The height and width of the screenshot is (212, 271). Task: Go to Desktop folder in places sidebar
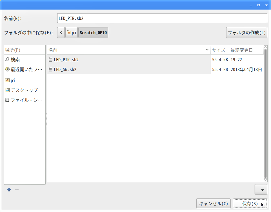point(24,90)
